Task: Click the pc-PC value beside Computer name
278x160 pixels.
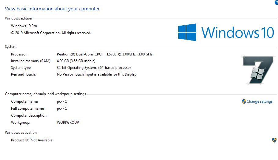Action: click(62, 101)
